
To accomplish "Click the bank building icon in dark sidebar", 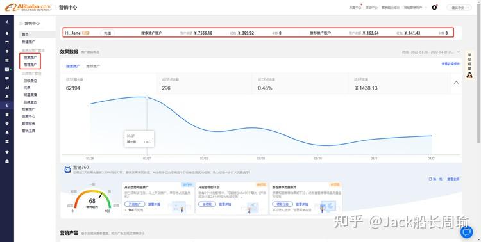I will coord(7,141).
